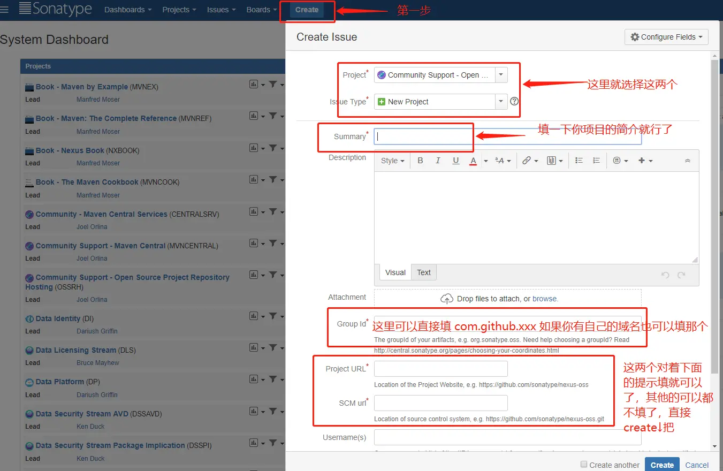Click the undo icon in editor

click(x=665, y=275)
